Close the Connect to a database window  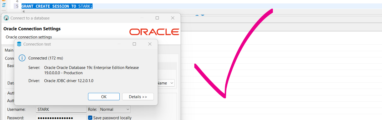tap(173, 18)
